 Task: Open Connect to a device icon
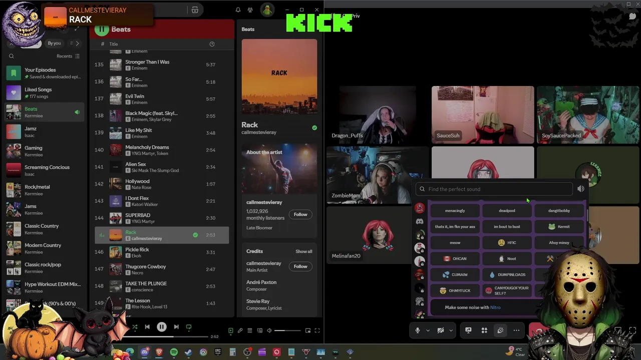pos(260,330)
